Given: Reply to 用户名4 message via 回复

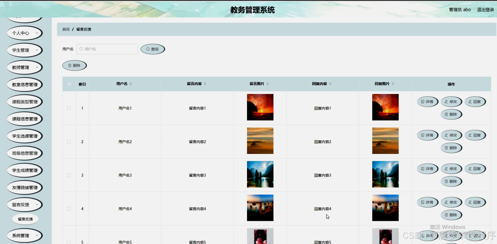Looking at the screenshot, I should point(475,202).
